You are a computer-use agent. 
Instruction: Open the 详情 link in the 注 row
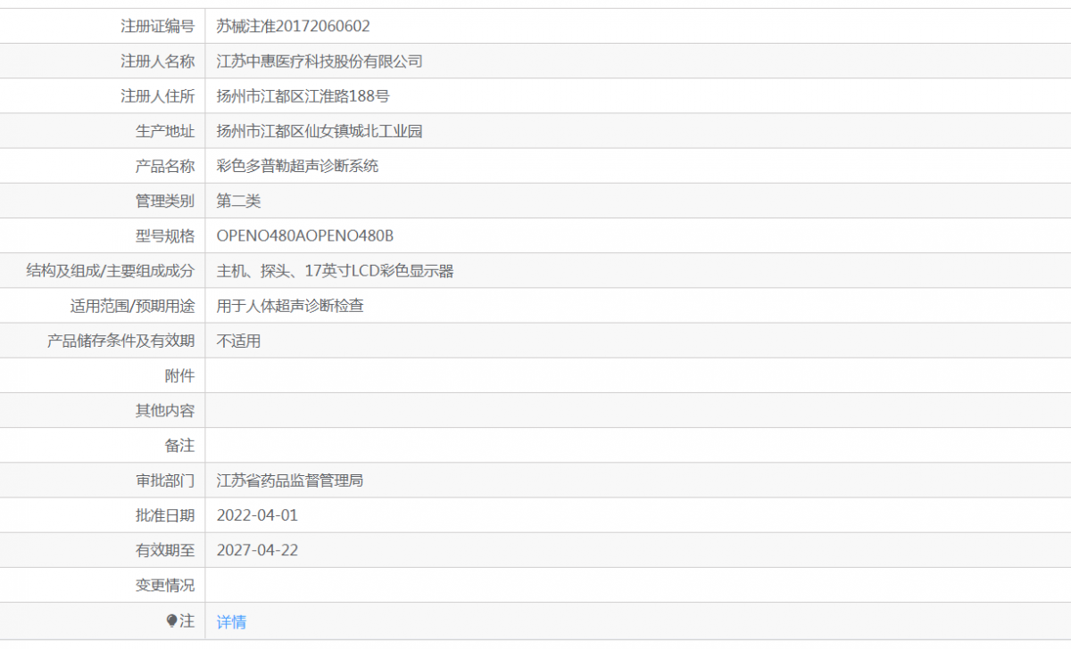tap(231, 622)
